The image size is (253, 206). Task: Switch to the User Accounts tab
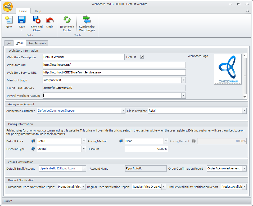pos(37,43)
